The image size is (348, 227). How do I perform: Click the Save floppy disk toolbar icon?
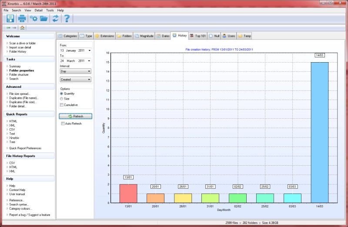coord(10,18)
